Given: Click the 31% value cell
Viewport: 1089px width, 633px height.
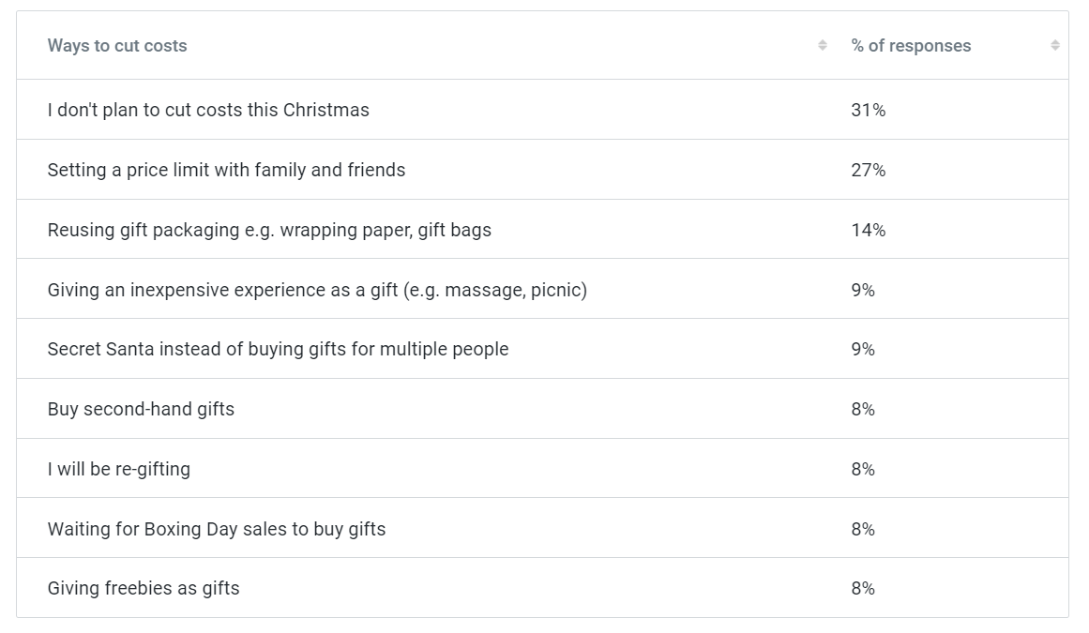Looking at the screenshot, I should [868, 110].
